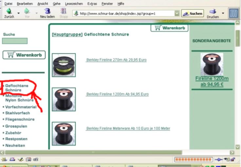This screenshot has height=167, width=241.
Task: Print the page with Drucken icon
Action: pyautogui.click(x=213, y=13)
